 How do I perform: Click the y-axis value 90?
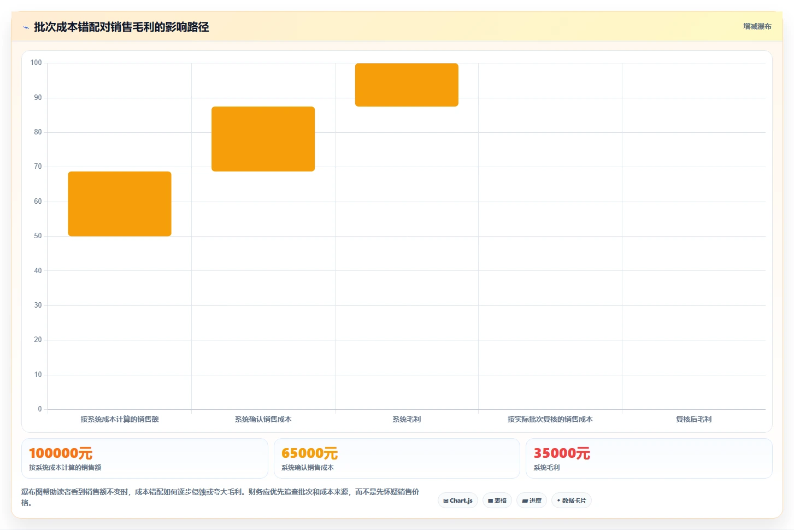tap(38, 98)
